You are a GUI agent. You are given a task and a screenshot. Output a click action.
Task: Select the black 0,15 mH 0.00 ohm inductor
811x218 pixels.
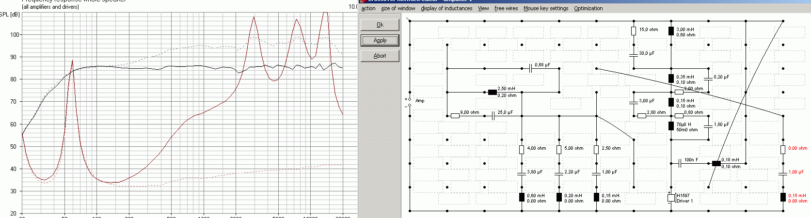[596, 197]
